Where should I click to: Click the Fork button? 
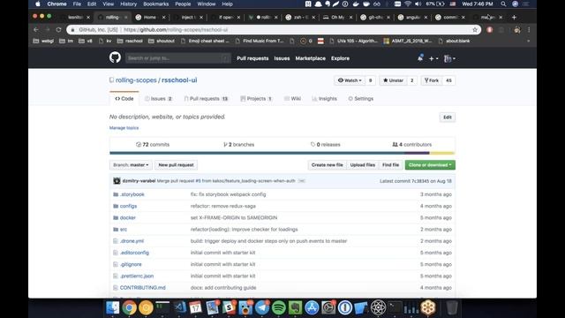click(432, 80)
